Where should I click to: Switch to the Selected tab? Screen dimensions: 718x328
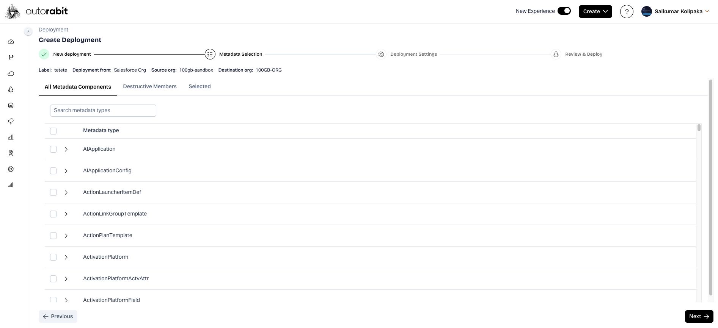point(200,86)
